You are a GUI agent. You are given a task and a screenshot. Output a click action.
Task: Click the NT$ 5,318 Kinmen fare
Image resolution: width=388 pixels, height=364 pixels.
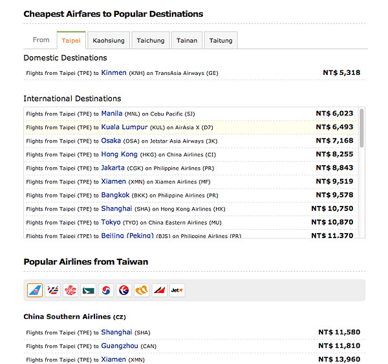coord(341,72)
